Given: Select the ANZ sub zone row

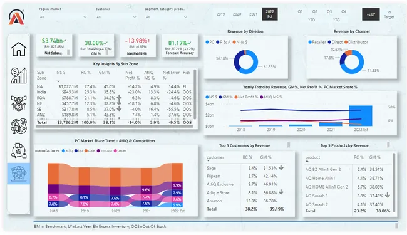Looking at the screenshot, I should [x=114, y=115].
